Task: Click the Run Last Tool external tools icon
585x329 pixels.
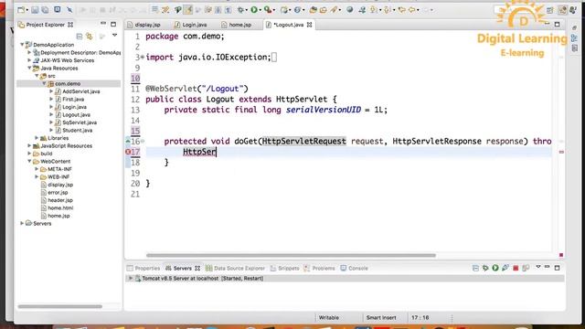Action: [267, 10]
